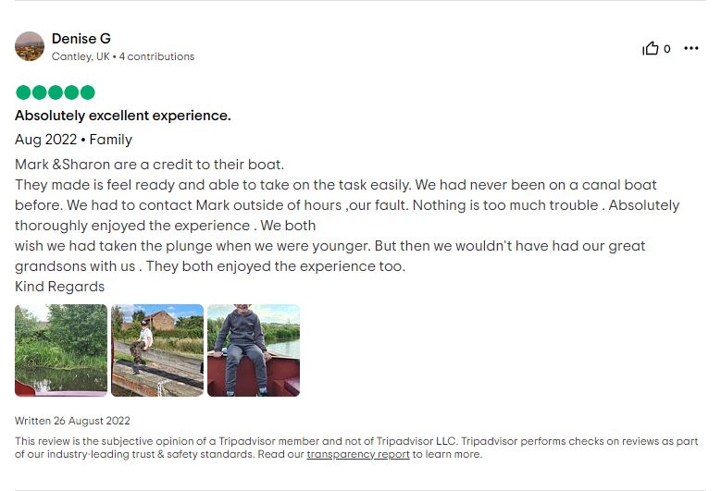Open the three-dot more options menu
721x491 pixels.
(691, 48)
